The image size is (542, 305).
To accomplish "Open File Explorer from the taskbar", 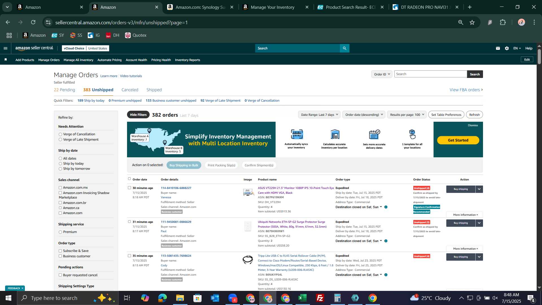I will 180,298.
